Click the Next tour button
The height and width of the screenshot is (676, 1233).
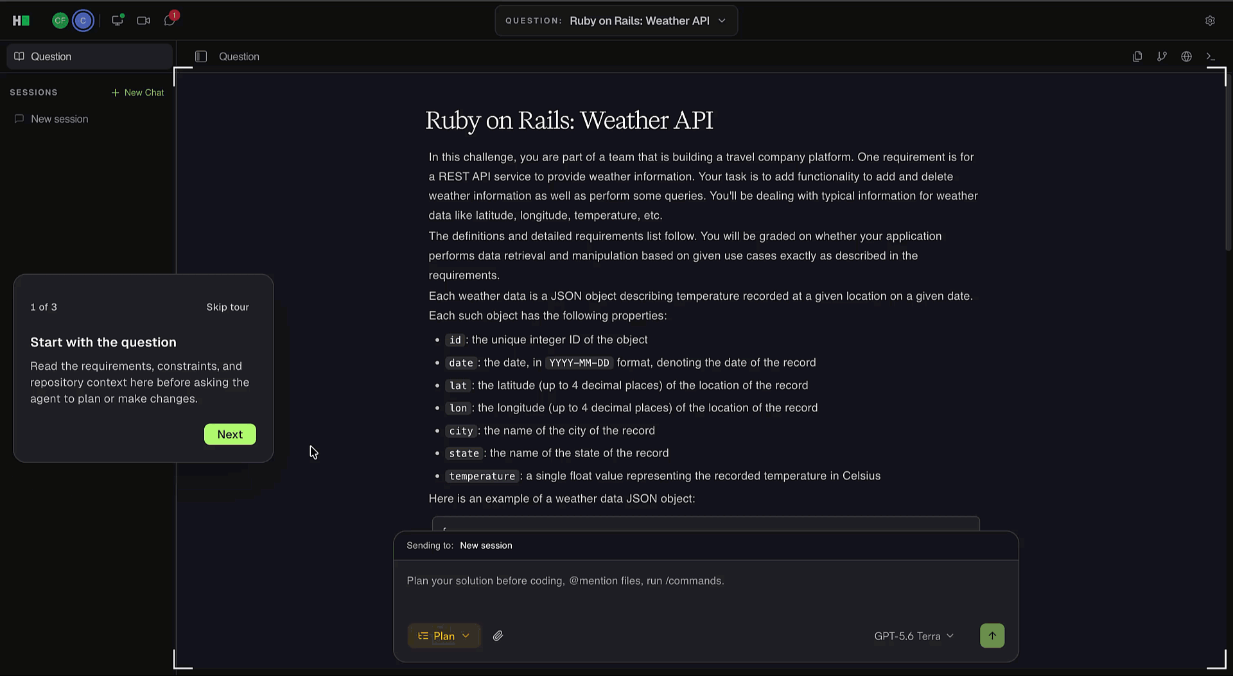click(230, 434)
